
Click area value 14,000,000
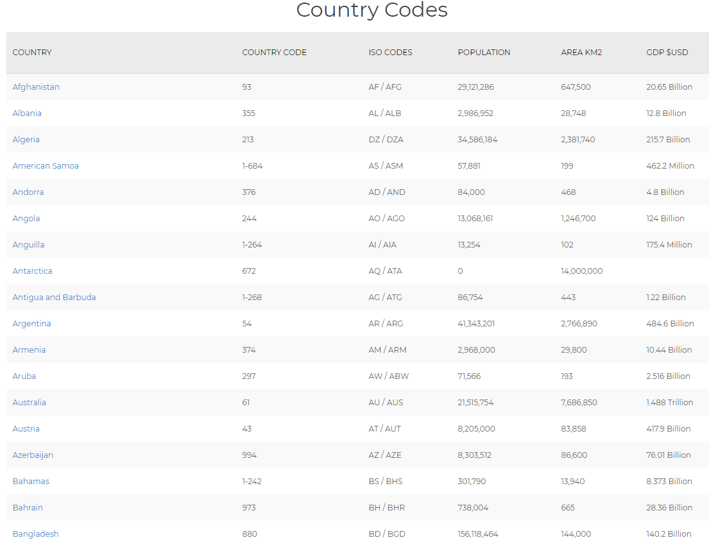pyautogui.click(x=582, y=271)
